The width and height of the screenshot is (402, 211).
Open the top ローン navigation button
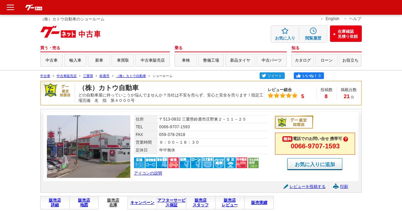(x=327, y=60)
